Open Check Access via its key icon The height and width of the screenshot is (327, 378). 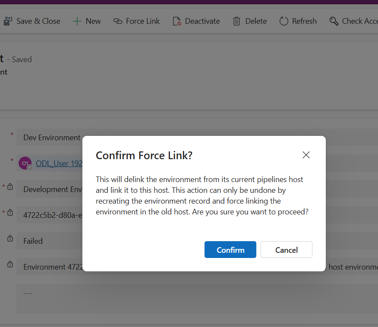click(334, 21)
